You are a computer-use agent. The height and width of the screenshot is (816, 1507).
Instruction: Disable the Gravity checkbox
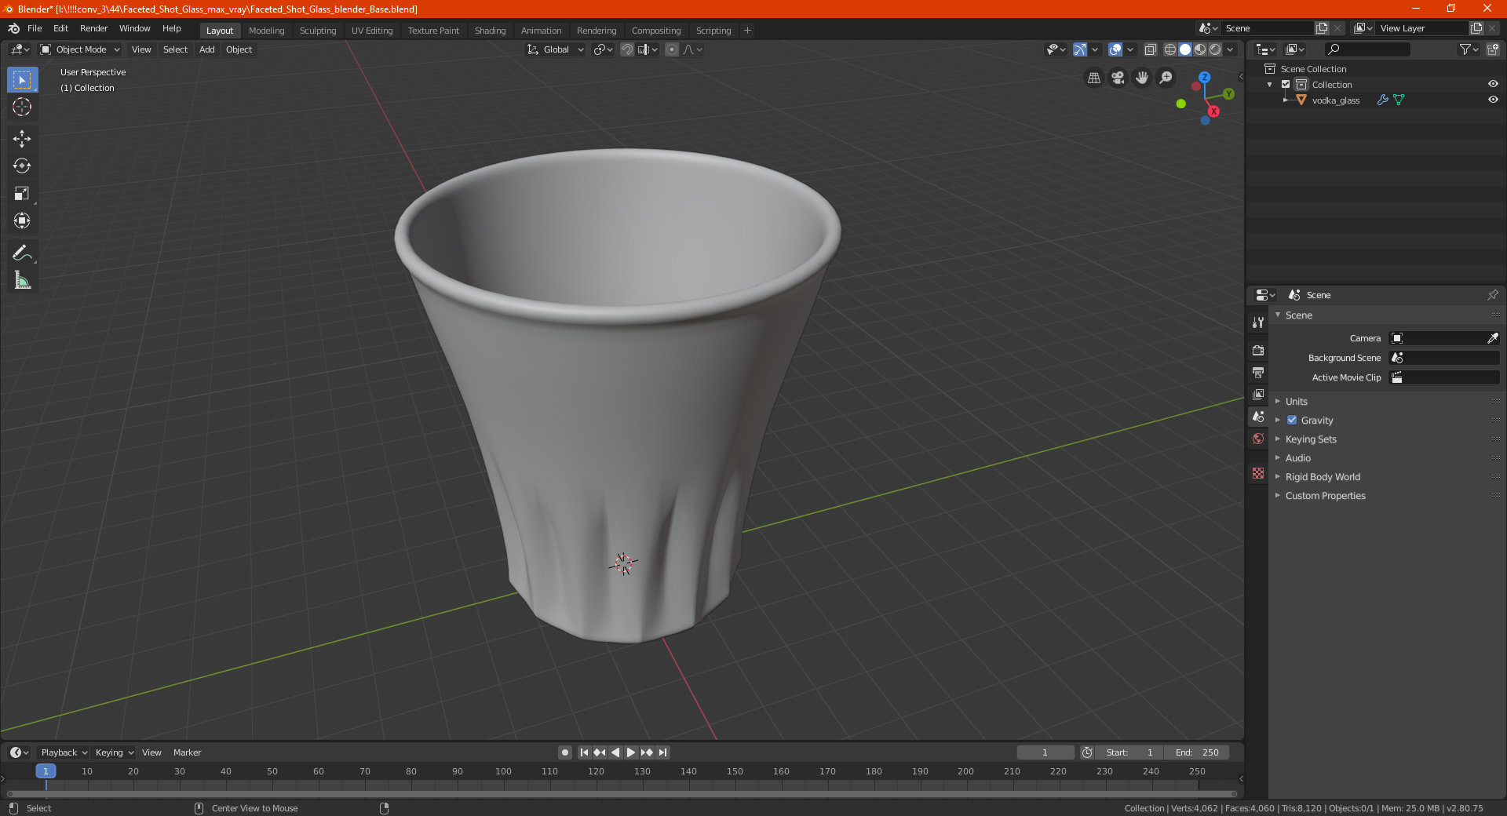(1292, 421)
